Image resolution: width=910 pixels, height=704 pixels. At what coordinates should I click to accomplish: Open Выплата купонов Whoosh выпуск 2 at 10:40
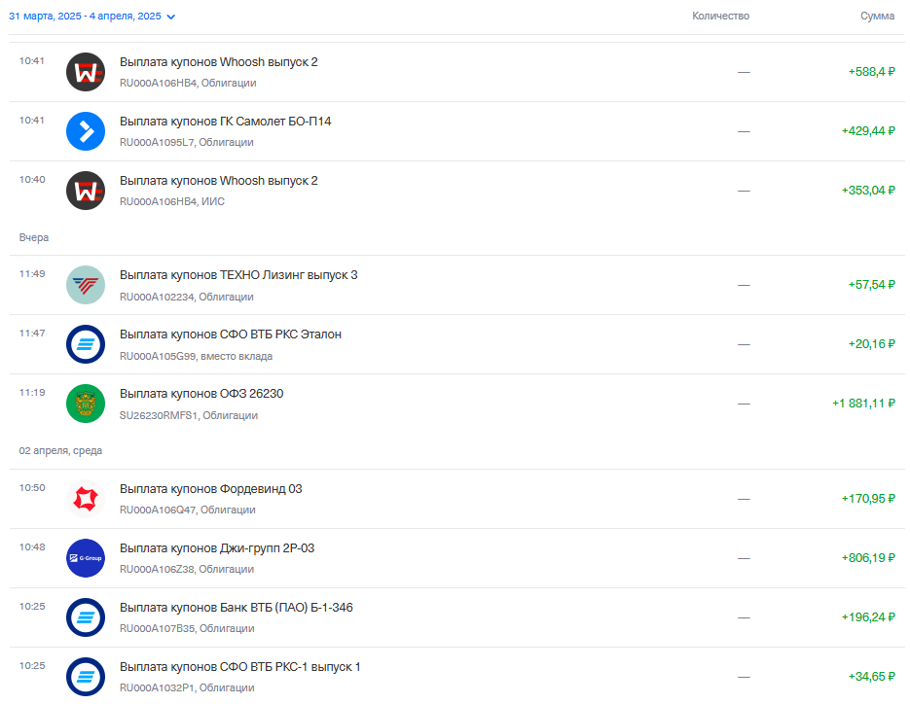[x=219, y=180]
